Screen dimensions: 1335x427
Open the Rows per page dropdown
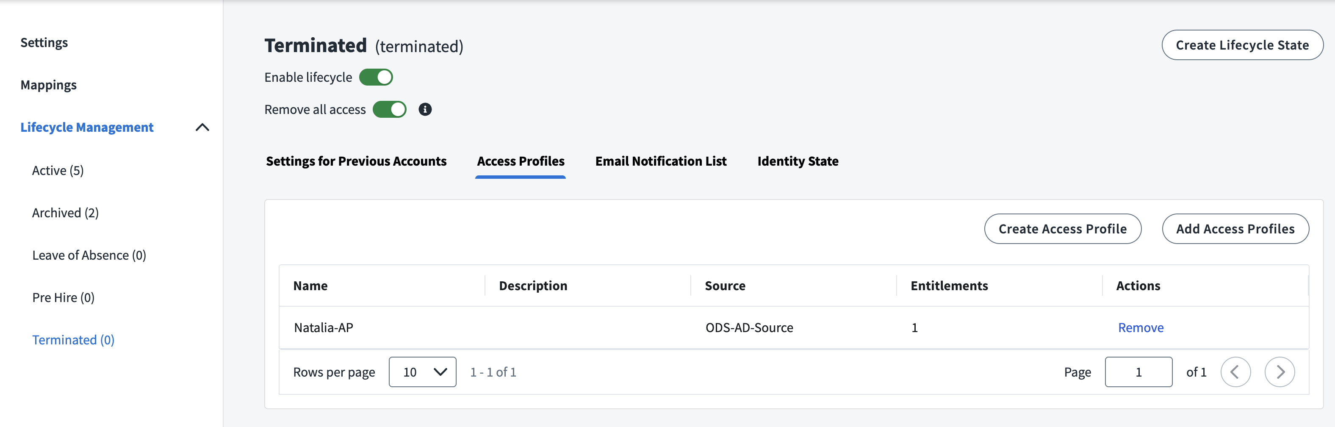click(x=422, y=372)
